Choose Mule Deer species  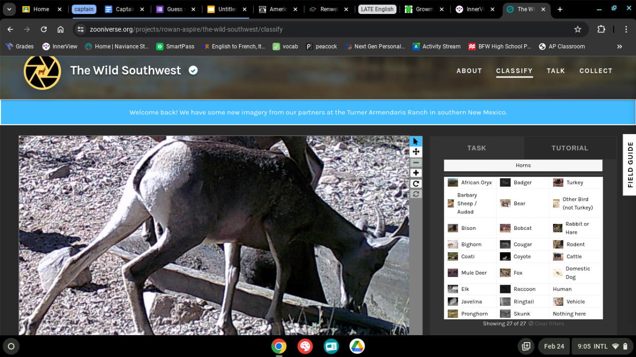[x=470, y=273]
